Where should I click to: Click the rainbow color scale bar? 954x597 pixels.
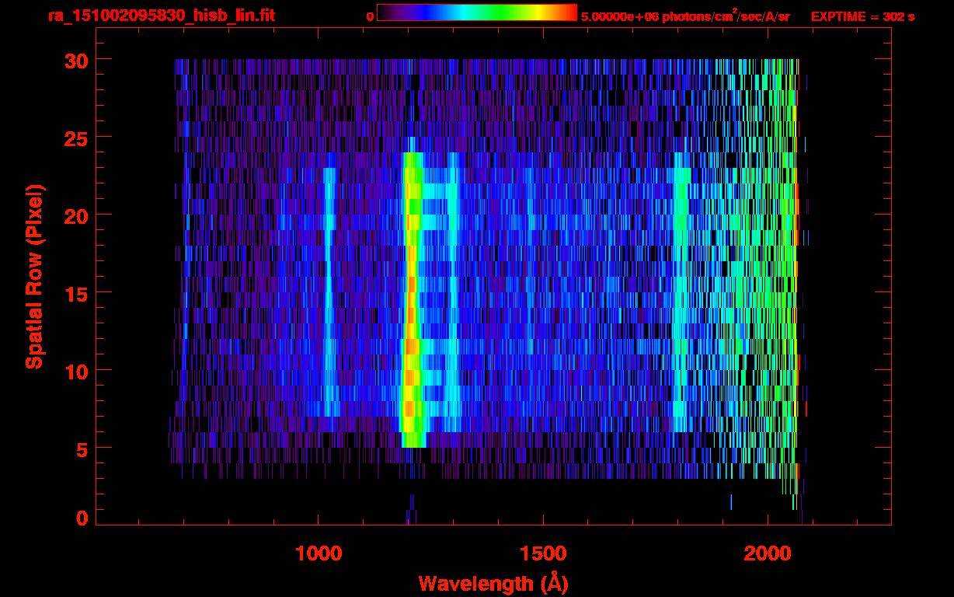pos(477,12)
